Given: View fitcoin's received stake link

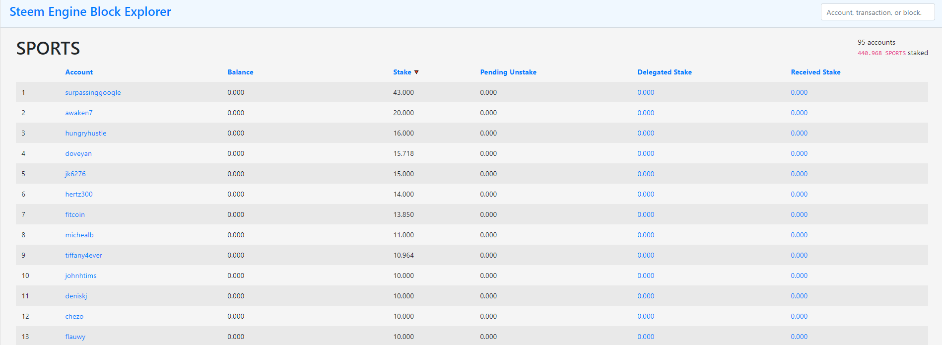Looking at the screenshot, I should [x=799, y=214].
